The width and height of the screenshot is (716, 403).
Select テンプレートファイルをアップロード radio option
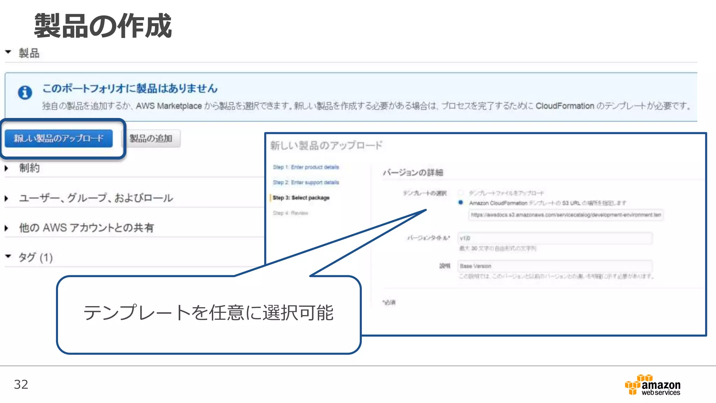click(461, 193)
